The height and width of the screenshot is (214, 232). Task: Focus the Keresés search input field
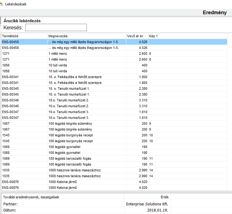(x=56, y=27)
